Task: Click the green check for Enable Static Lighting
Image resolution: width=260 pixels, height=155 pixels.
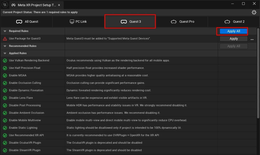Action: pyautogui.click(x=5, y=128)
